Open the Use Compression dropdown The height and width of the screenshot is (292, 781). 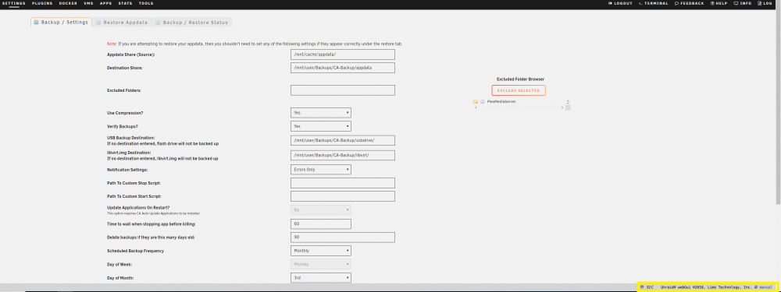[321, 113]
